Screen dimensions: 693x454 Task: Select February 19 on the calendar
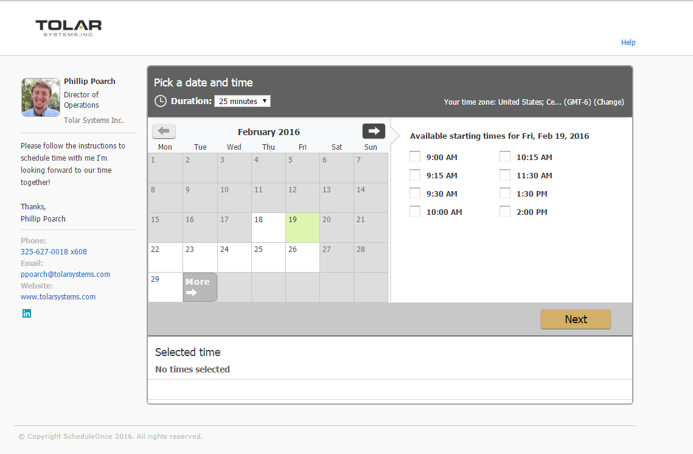pos(303,228)
